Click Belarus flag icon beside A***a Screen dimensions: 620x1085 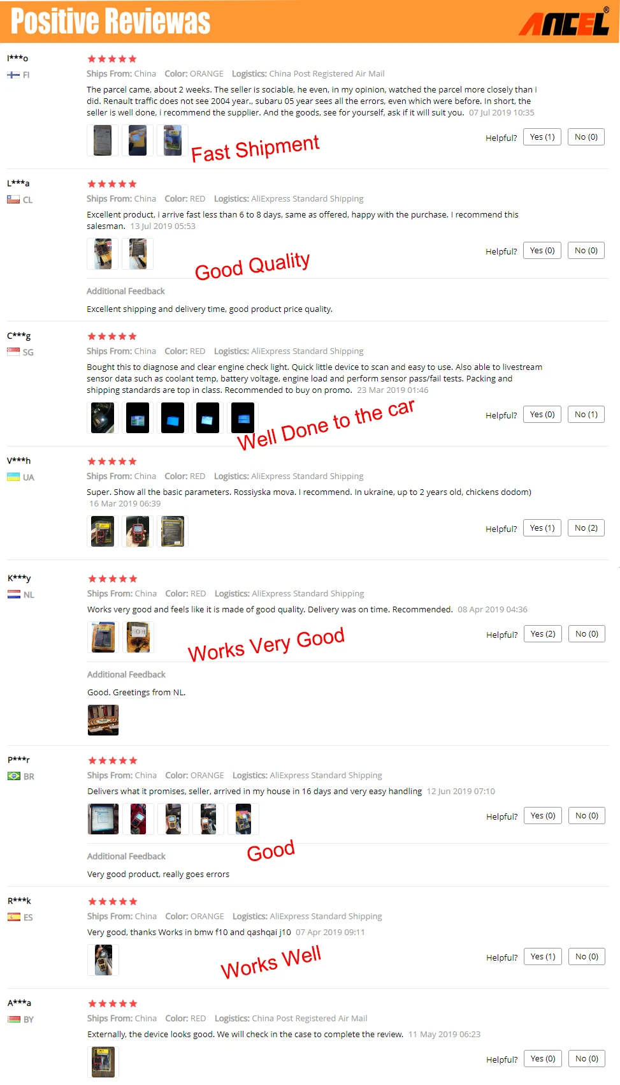point(14,1019)
